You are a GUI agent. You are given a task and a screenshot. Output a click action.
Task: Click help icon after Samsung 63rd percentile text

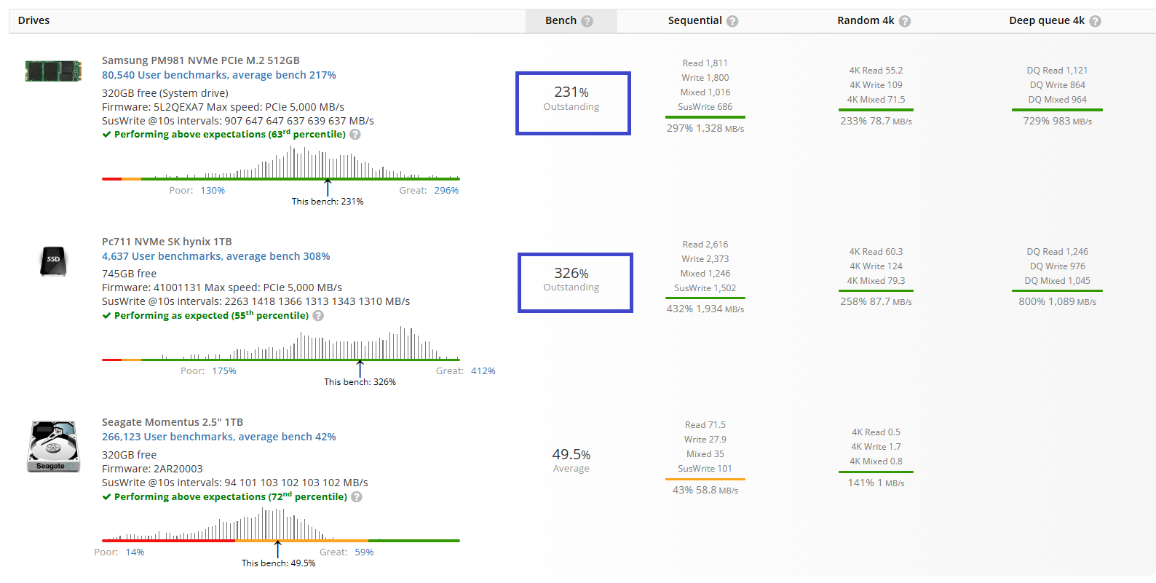pyautogui.click(x=355, y=135)
